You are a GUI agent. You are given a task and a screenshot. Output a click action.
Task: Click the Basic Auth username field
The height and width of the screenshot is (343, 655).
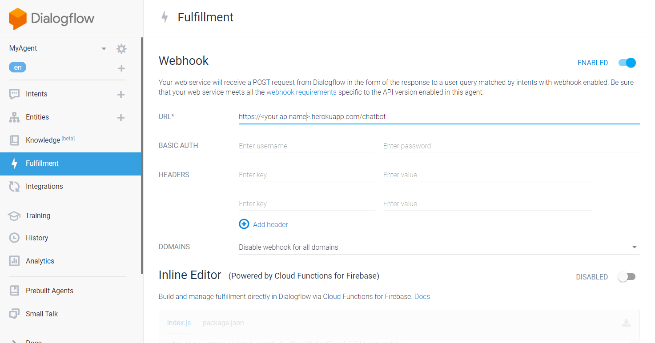[307, 146]
